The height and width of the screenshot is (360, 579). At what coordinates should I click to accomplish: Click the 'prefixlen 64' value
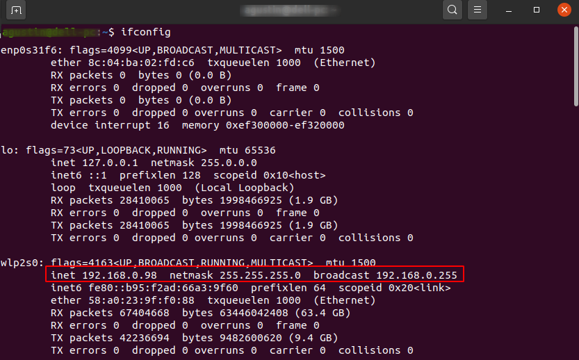(x=288, y=288)
